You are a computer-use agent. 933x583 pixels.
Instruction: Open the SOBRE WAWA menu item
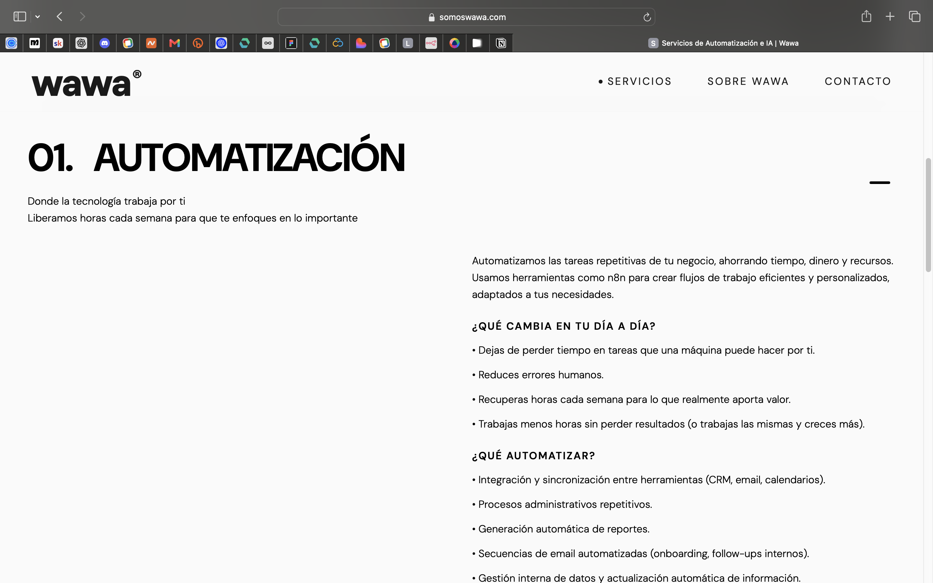(x=748, y=81)
